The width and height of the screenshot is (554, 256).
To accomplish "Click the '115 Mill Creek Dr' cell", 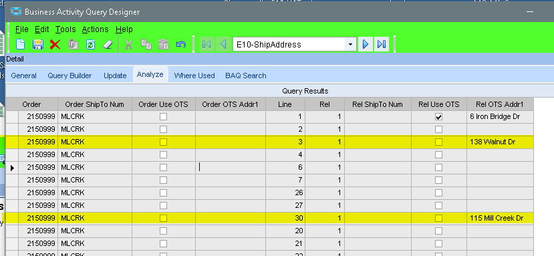I will click(500, 218).
